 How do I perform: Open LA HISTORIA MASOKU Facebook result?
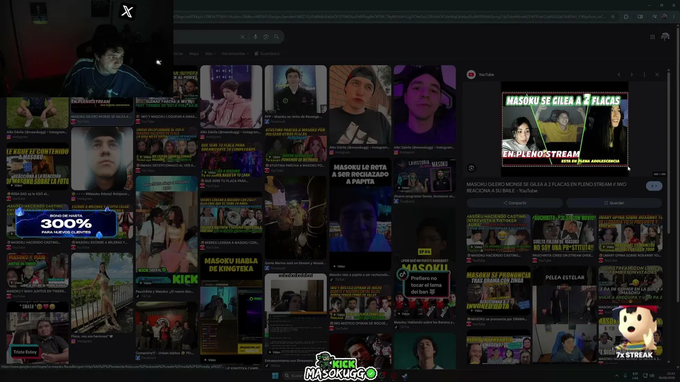click(424, 177)
